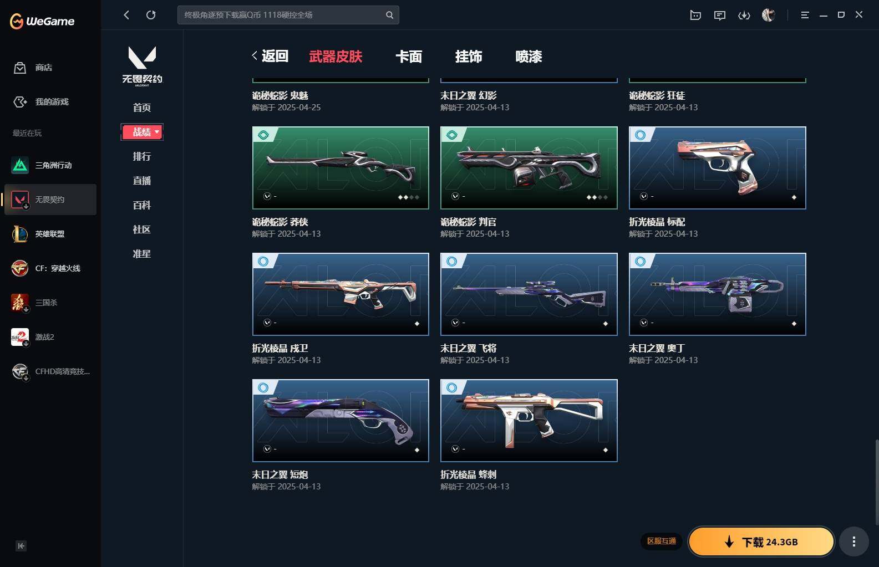The height and width of the screenshot is (567, 879).
Task: Open the 诡秘蛇影 荞侠 skin image
Action: coord(341,168)
